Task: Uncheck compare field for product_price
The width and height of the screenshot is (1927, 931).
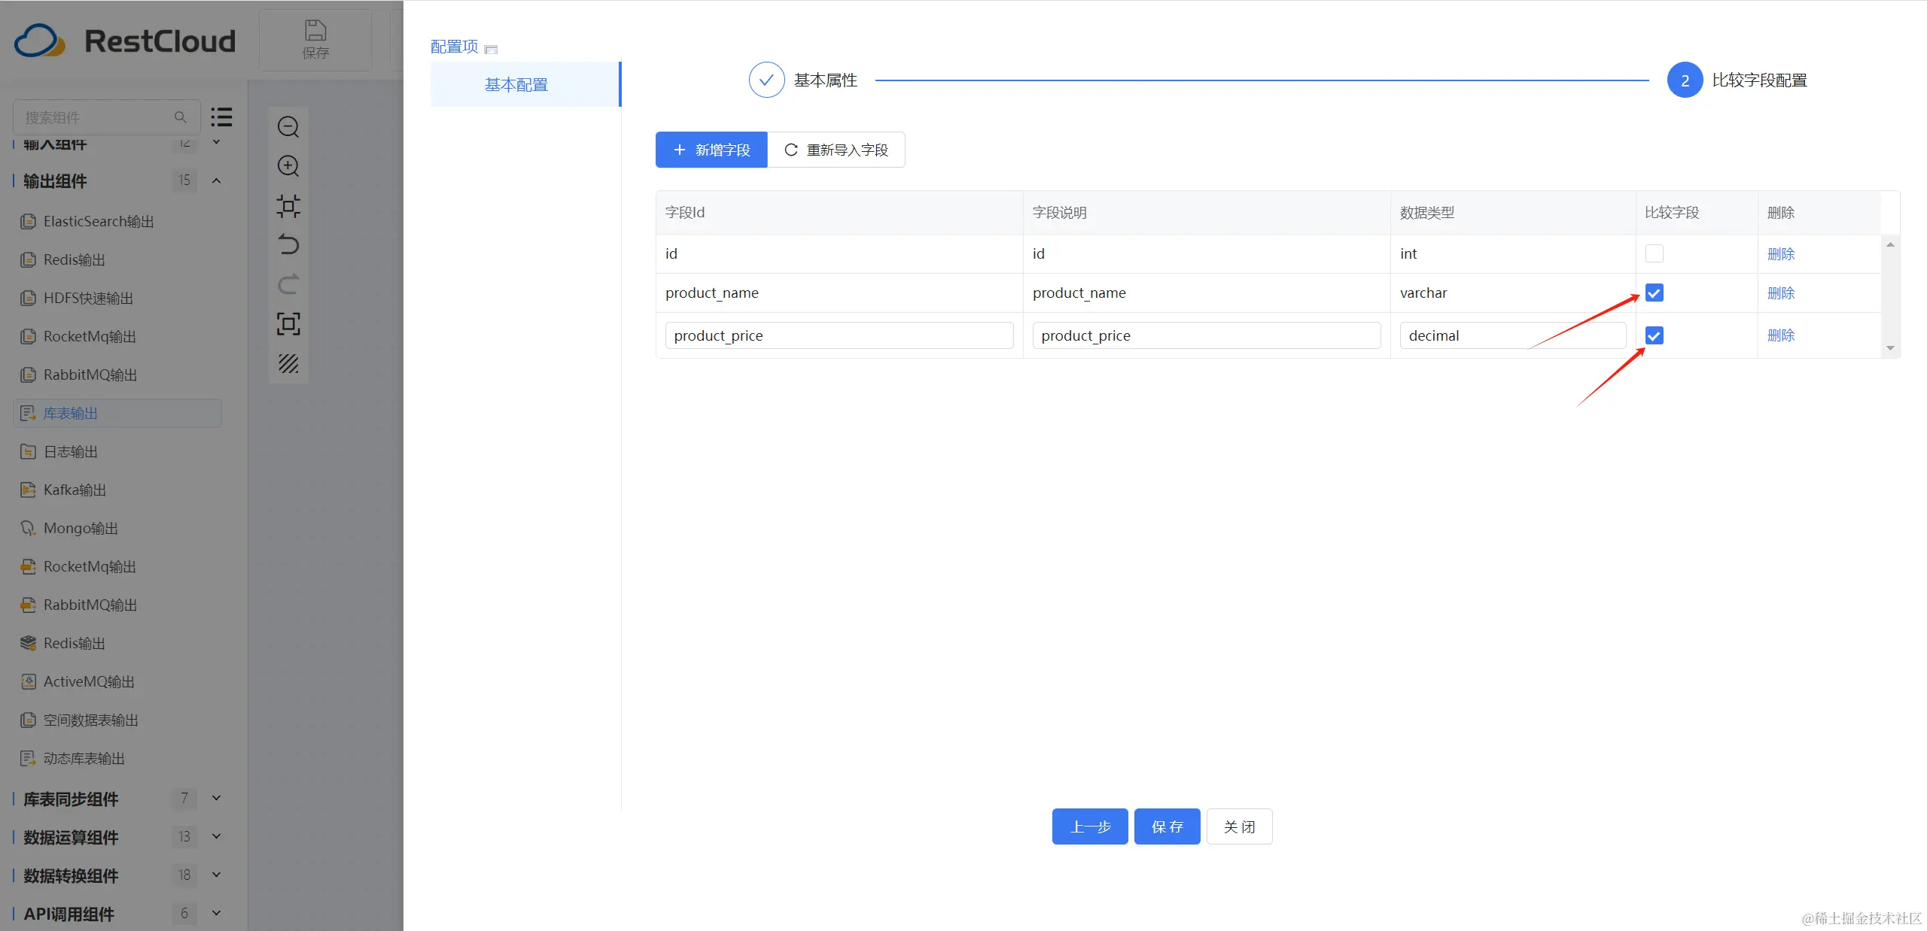Action: (x=1654, y=335)
